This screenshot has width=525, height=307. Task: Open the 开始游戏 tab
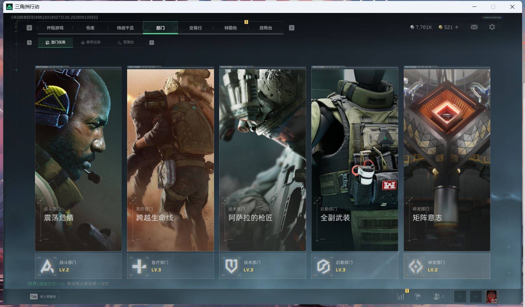(x=55, y=28)
